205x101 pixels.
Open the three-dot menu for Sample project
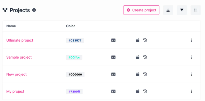pos(191,57)
